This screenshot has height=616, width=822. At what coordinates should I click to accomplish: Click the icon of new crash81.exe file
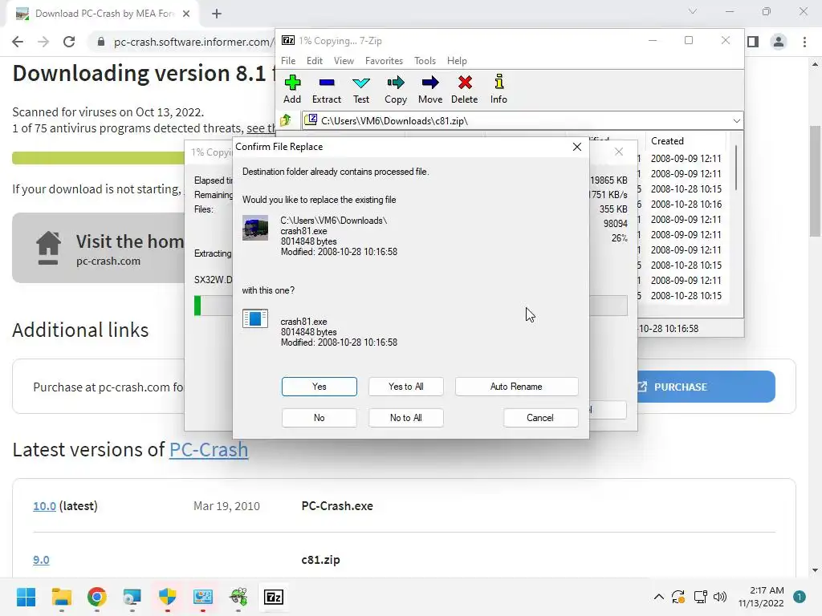(255, 318)
